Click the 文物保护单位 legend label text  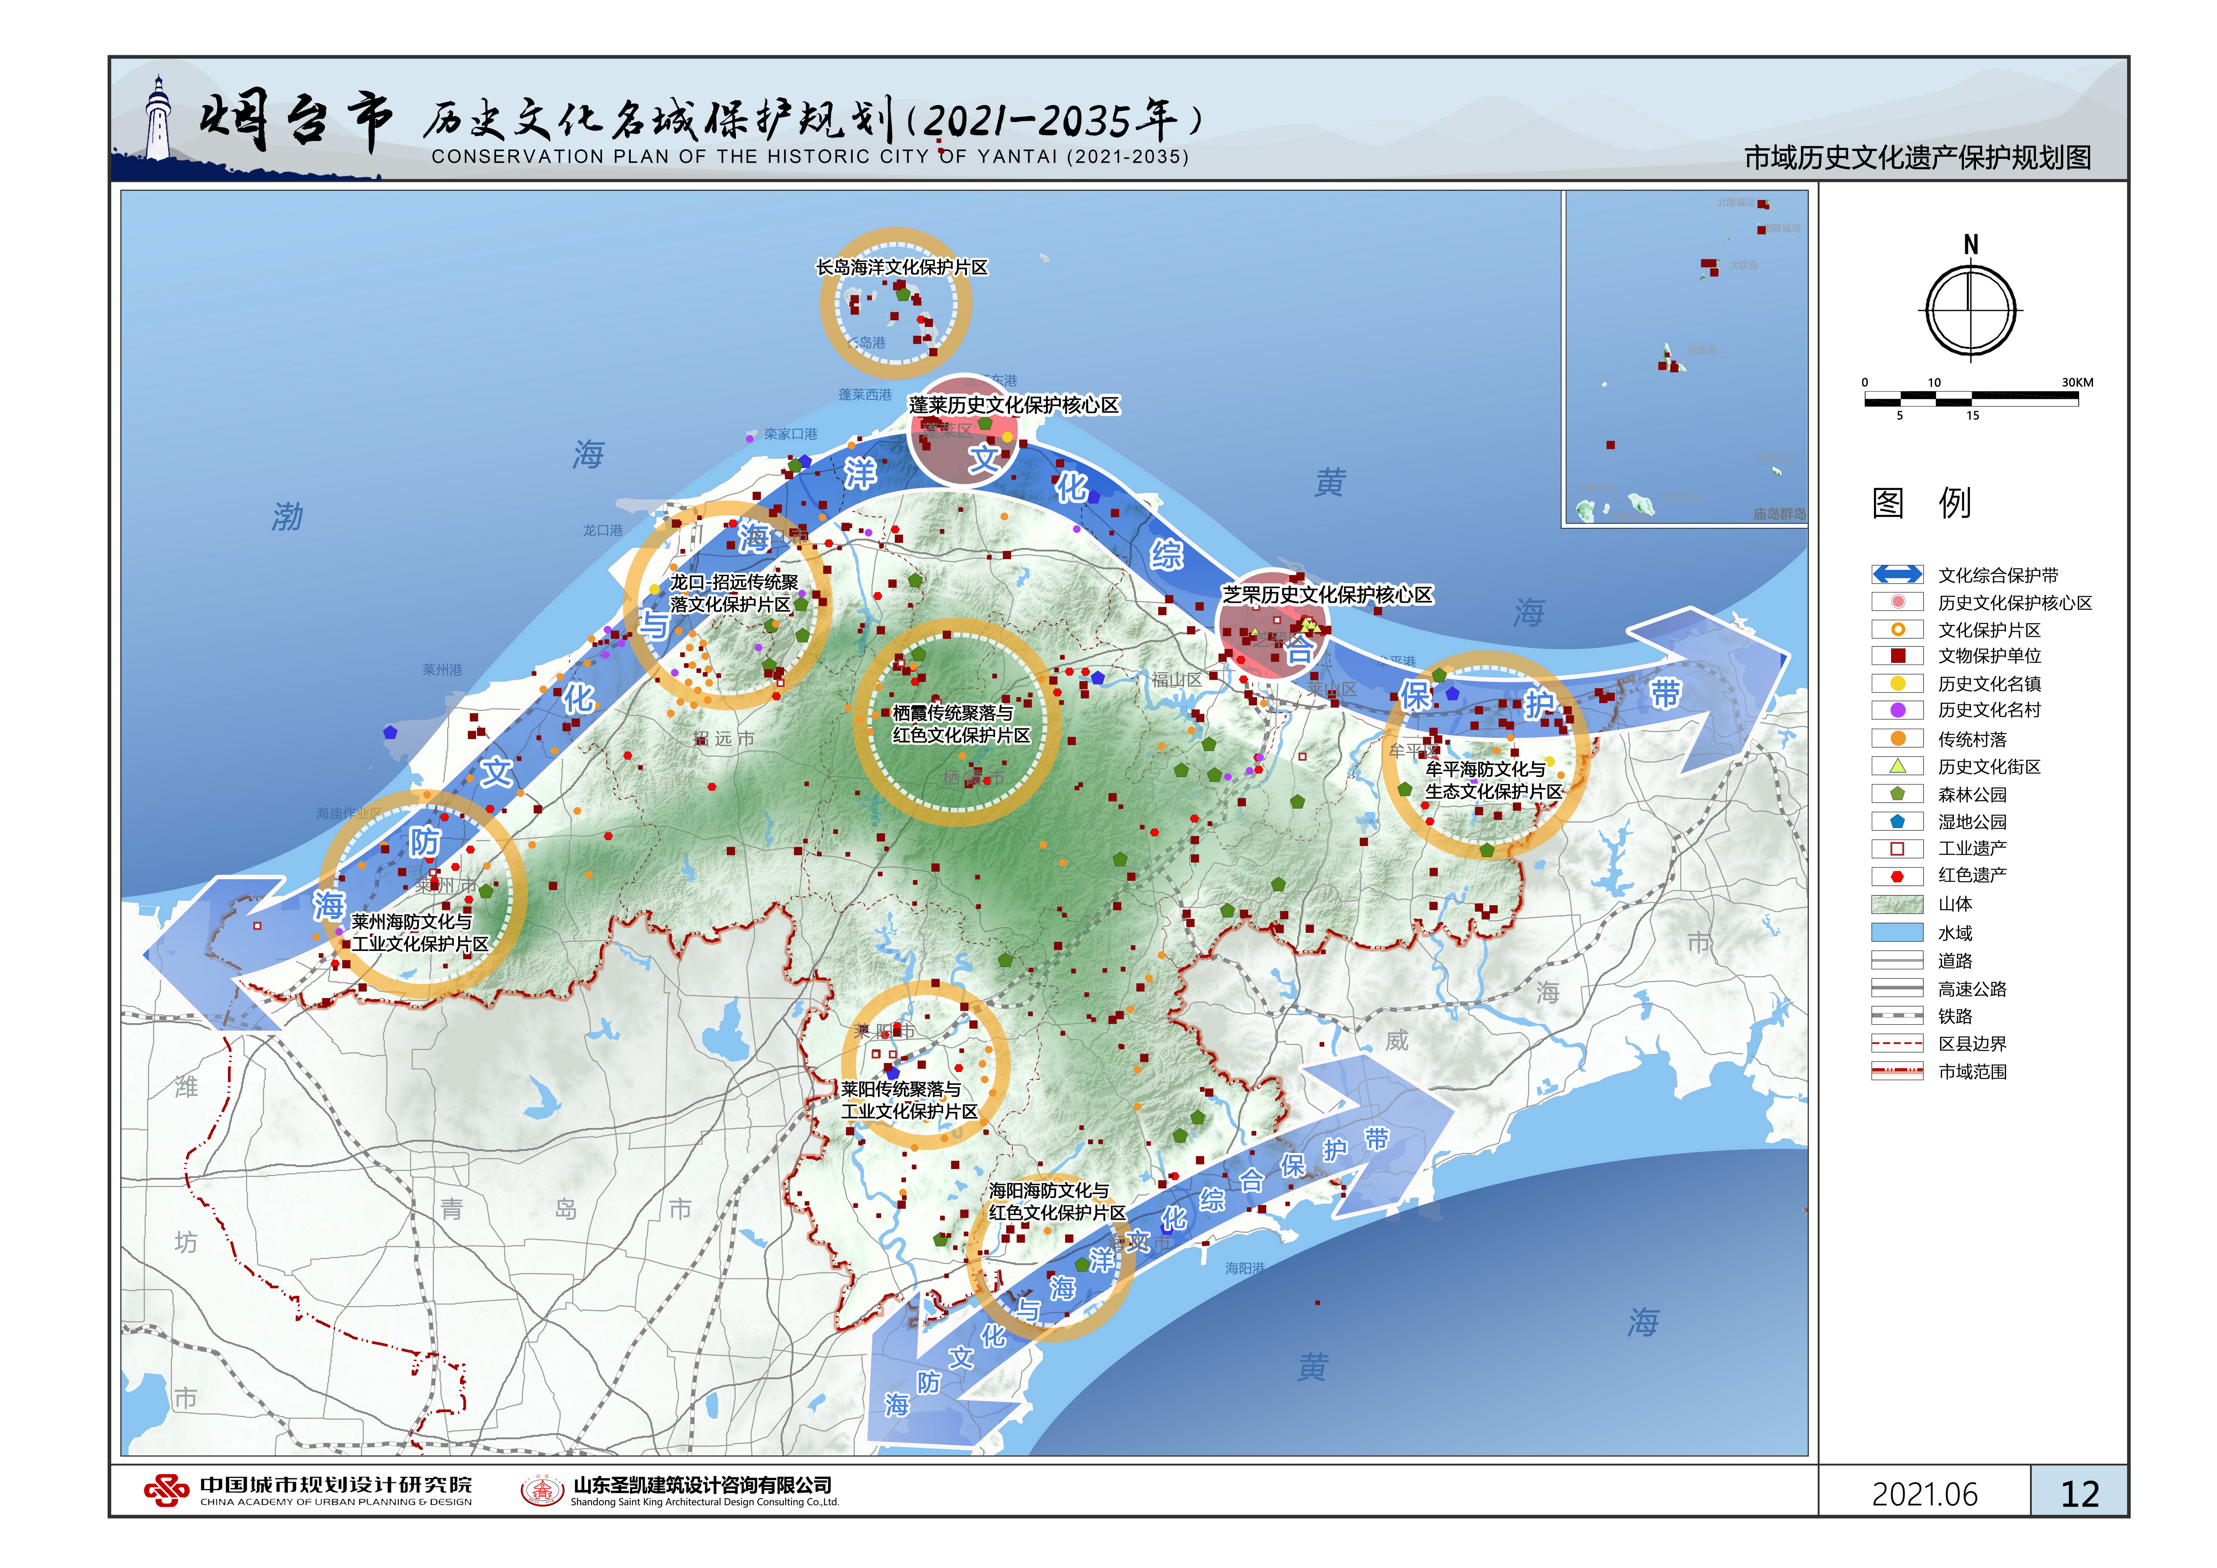1989,656
